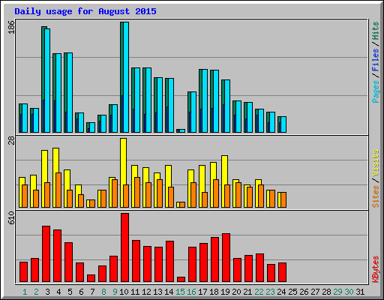
Task: Click the cyan Pages bar for day 7
Action: pos(92,127)
